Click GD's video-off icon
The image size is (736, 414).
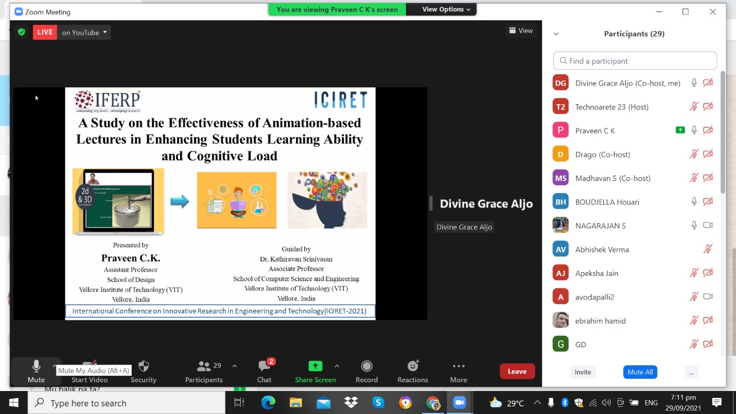(x=708, y=344)
